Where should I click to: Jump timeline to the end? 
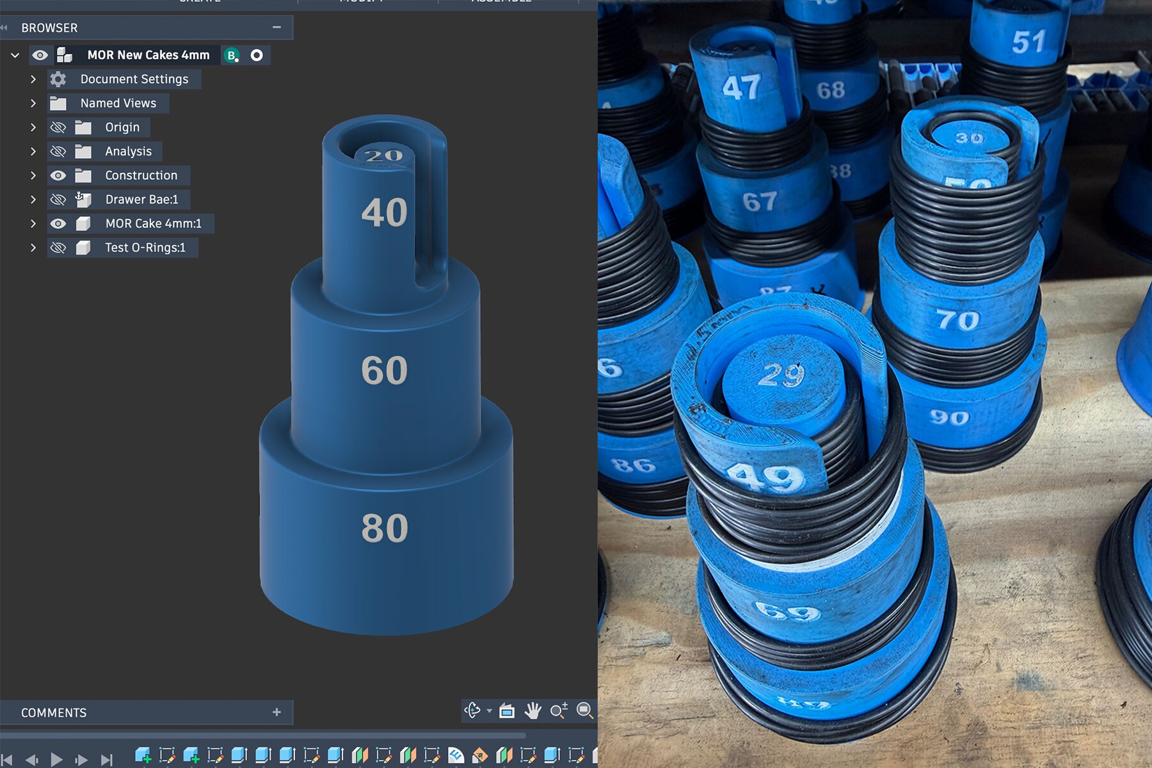pos(107,760)
